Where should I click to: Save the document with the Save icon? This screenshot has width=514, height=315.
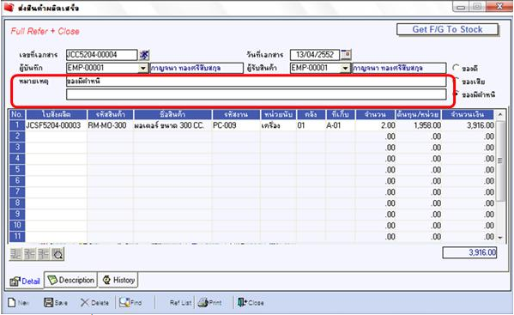(x=49, y=302)
